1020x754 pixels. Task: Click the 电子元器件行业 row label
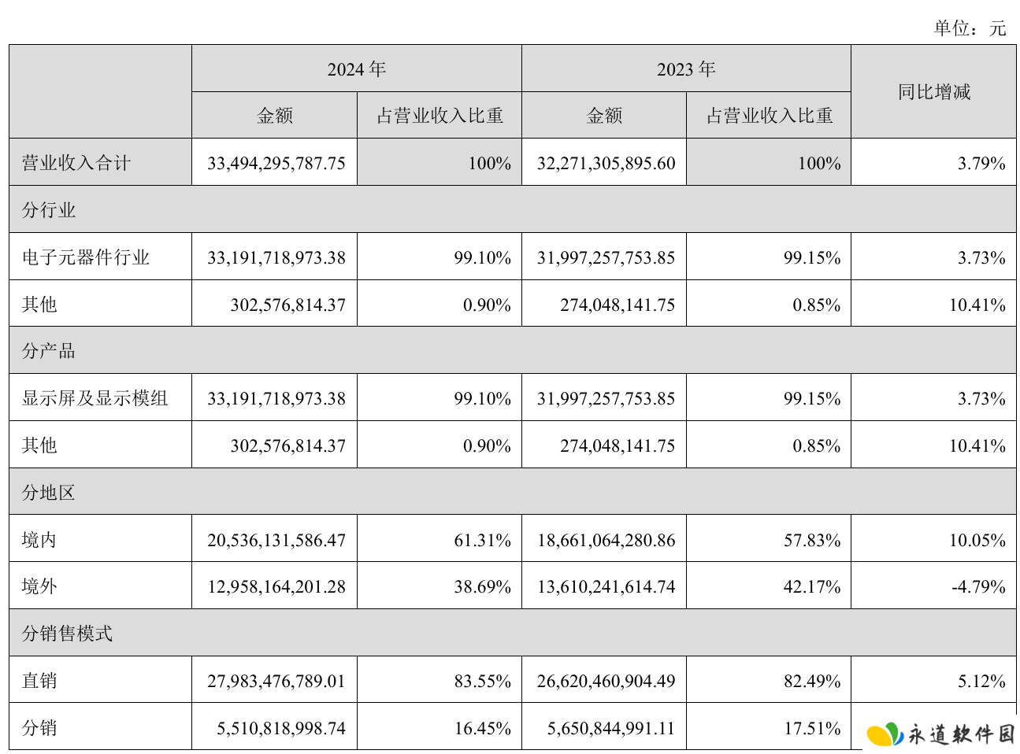pos(86,257)
